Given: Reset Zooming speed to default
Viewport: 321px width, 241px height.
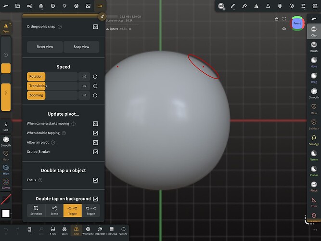Looking at the screenshot, I should pyautogui.click(x=95, y=95).
